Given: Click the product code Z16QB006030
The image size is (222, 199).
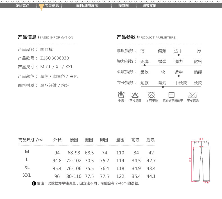Looking at the screenshot, I should [x=55, y=58].
